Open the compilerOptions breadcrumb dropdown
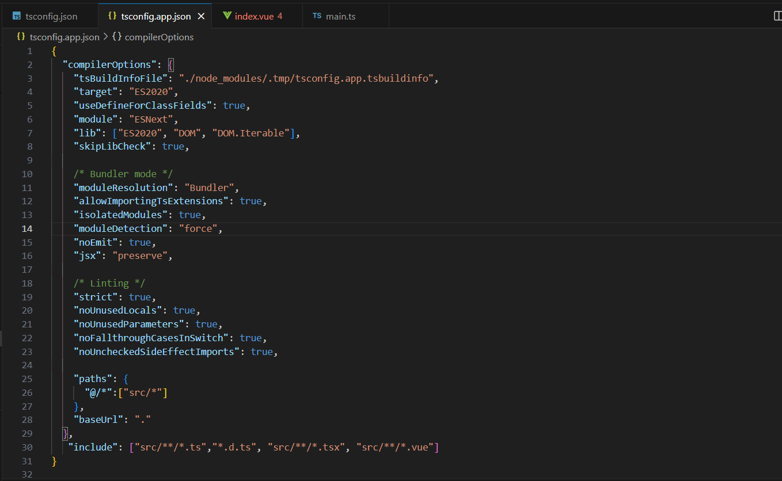 point(159,37)
